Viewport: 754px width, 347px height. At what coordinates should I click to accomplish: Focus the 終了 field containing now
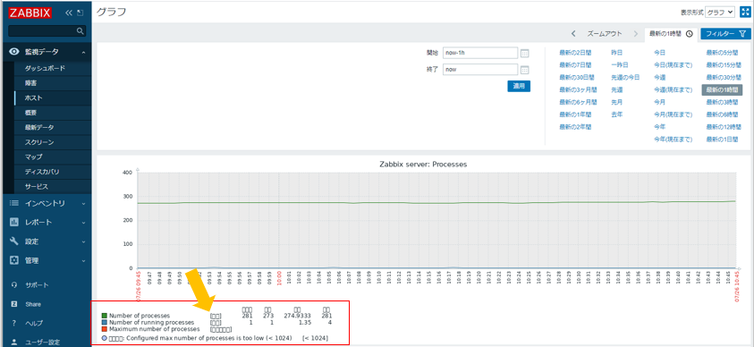pos(480,70)
